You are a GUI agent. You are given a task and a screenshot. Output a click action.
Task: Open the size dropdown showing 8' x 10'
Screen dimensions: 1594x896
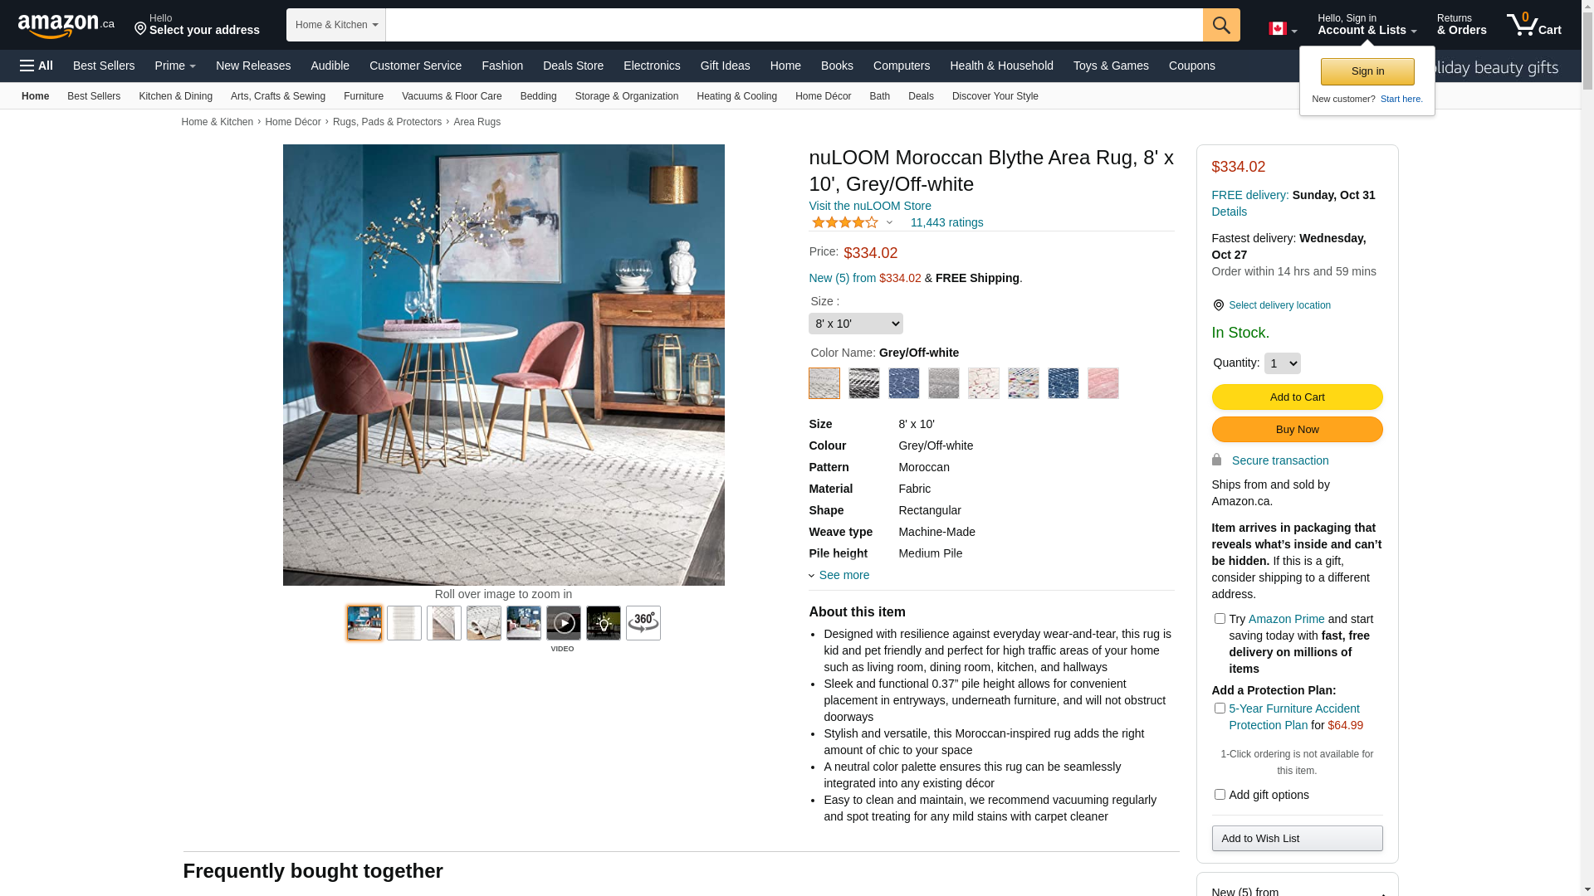856,324
